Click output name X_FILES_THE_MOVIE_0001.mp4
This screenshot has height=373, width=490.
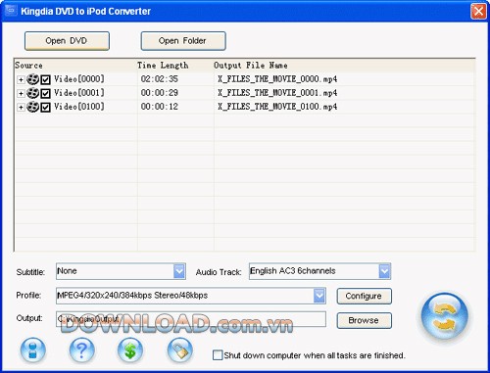point(277,93)
